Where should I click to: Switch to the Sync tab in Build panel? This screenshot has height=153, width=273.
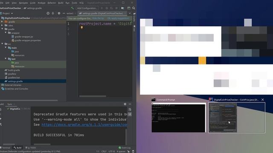(10, 104)
